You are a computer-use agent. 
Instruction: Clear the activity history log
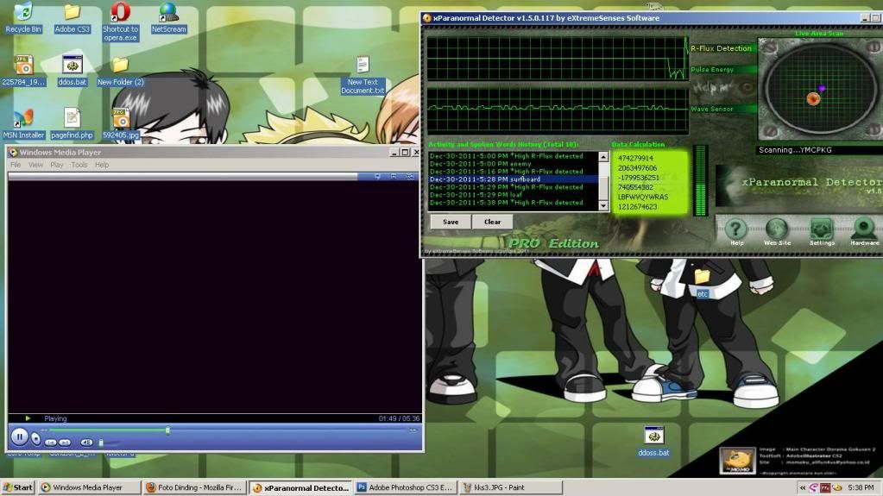coord(492,222)
